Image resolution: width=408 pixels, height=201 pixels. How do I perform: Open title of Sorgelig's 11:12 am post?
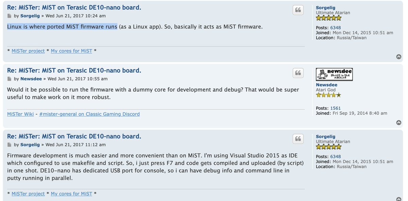coord(74,136)
